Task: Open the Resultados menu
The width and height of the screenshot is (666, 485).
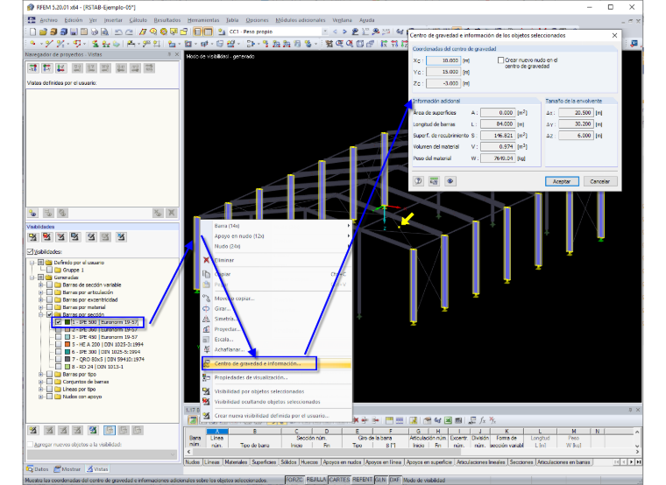Action: [x=166, y=20]
